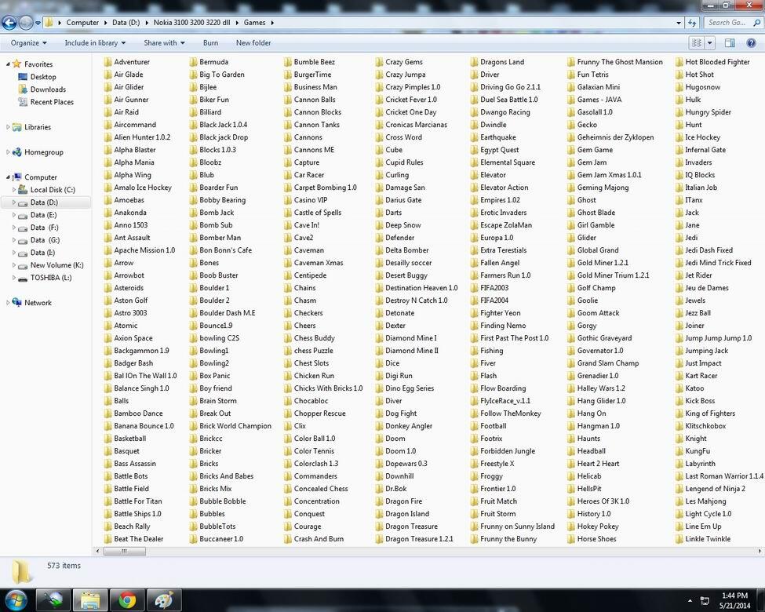Expand Local Disk (C:) node arrow
Screen dimensions: 765x612
click(x=13, y=190)
